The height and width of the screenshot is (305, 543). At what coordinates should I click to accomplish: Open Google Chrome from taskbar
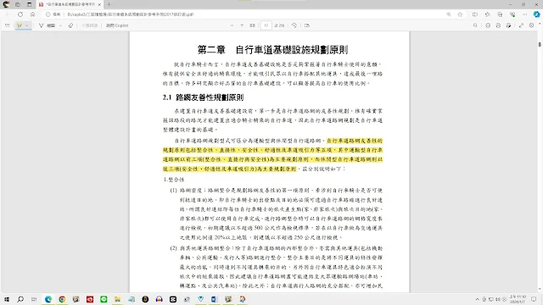(62, 299)
